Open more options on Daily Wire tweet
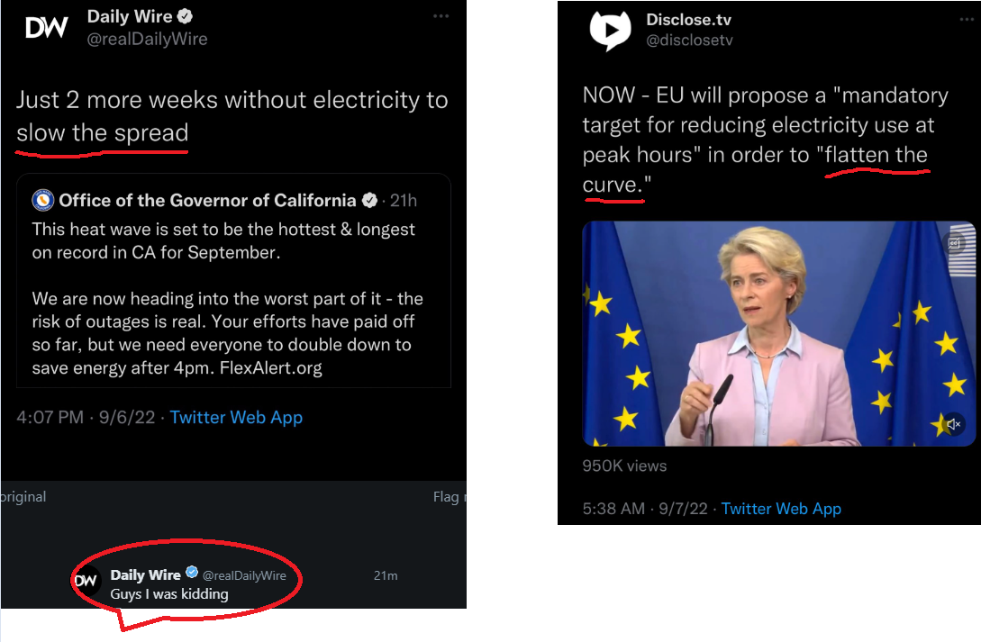This screenshot has width=981, height=642. (441, 16)
